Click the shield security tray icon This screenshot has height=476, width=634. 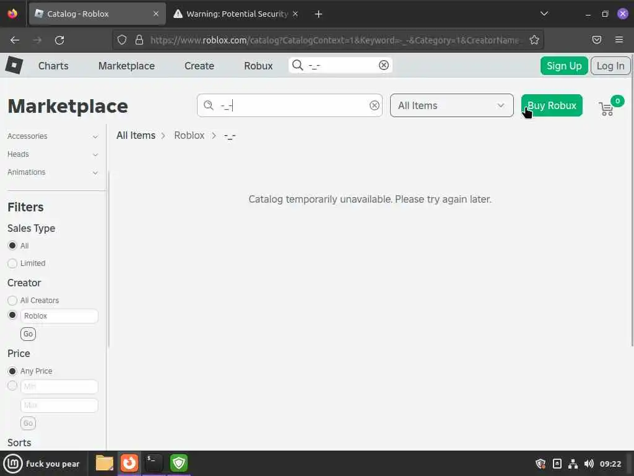point(540,464)
